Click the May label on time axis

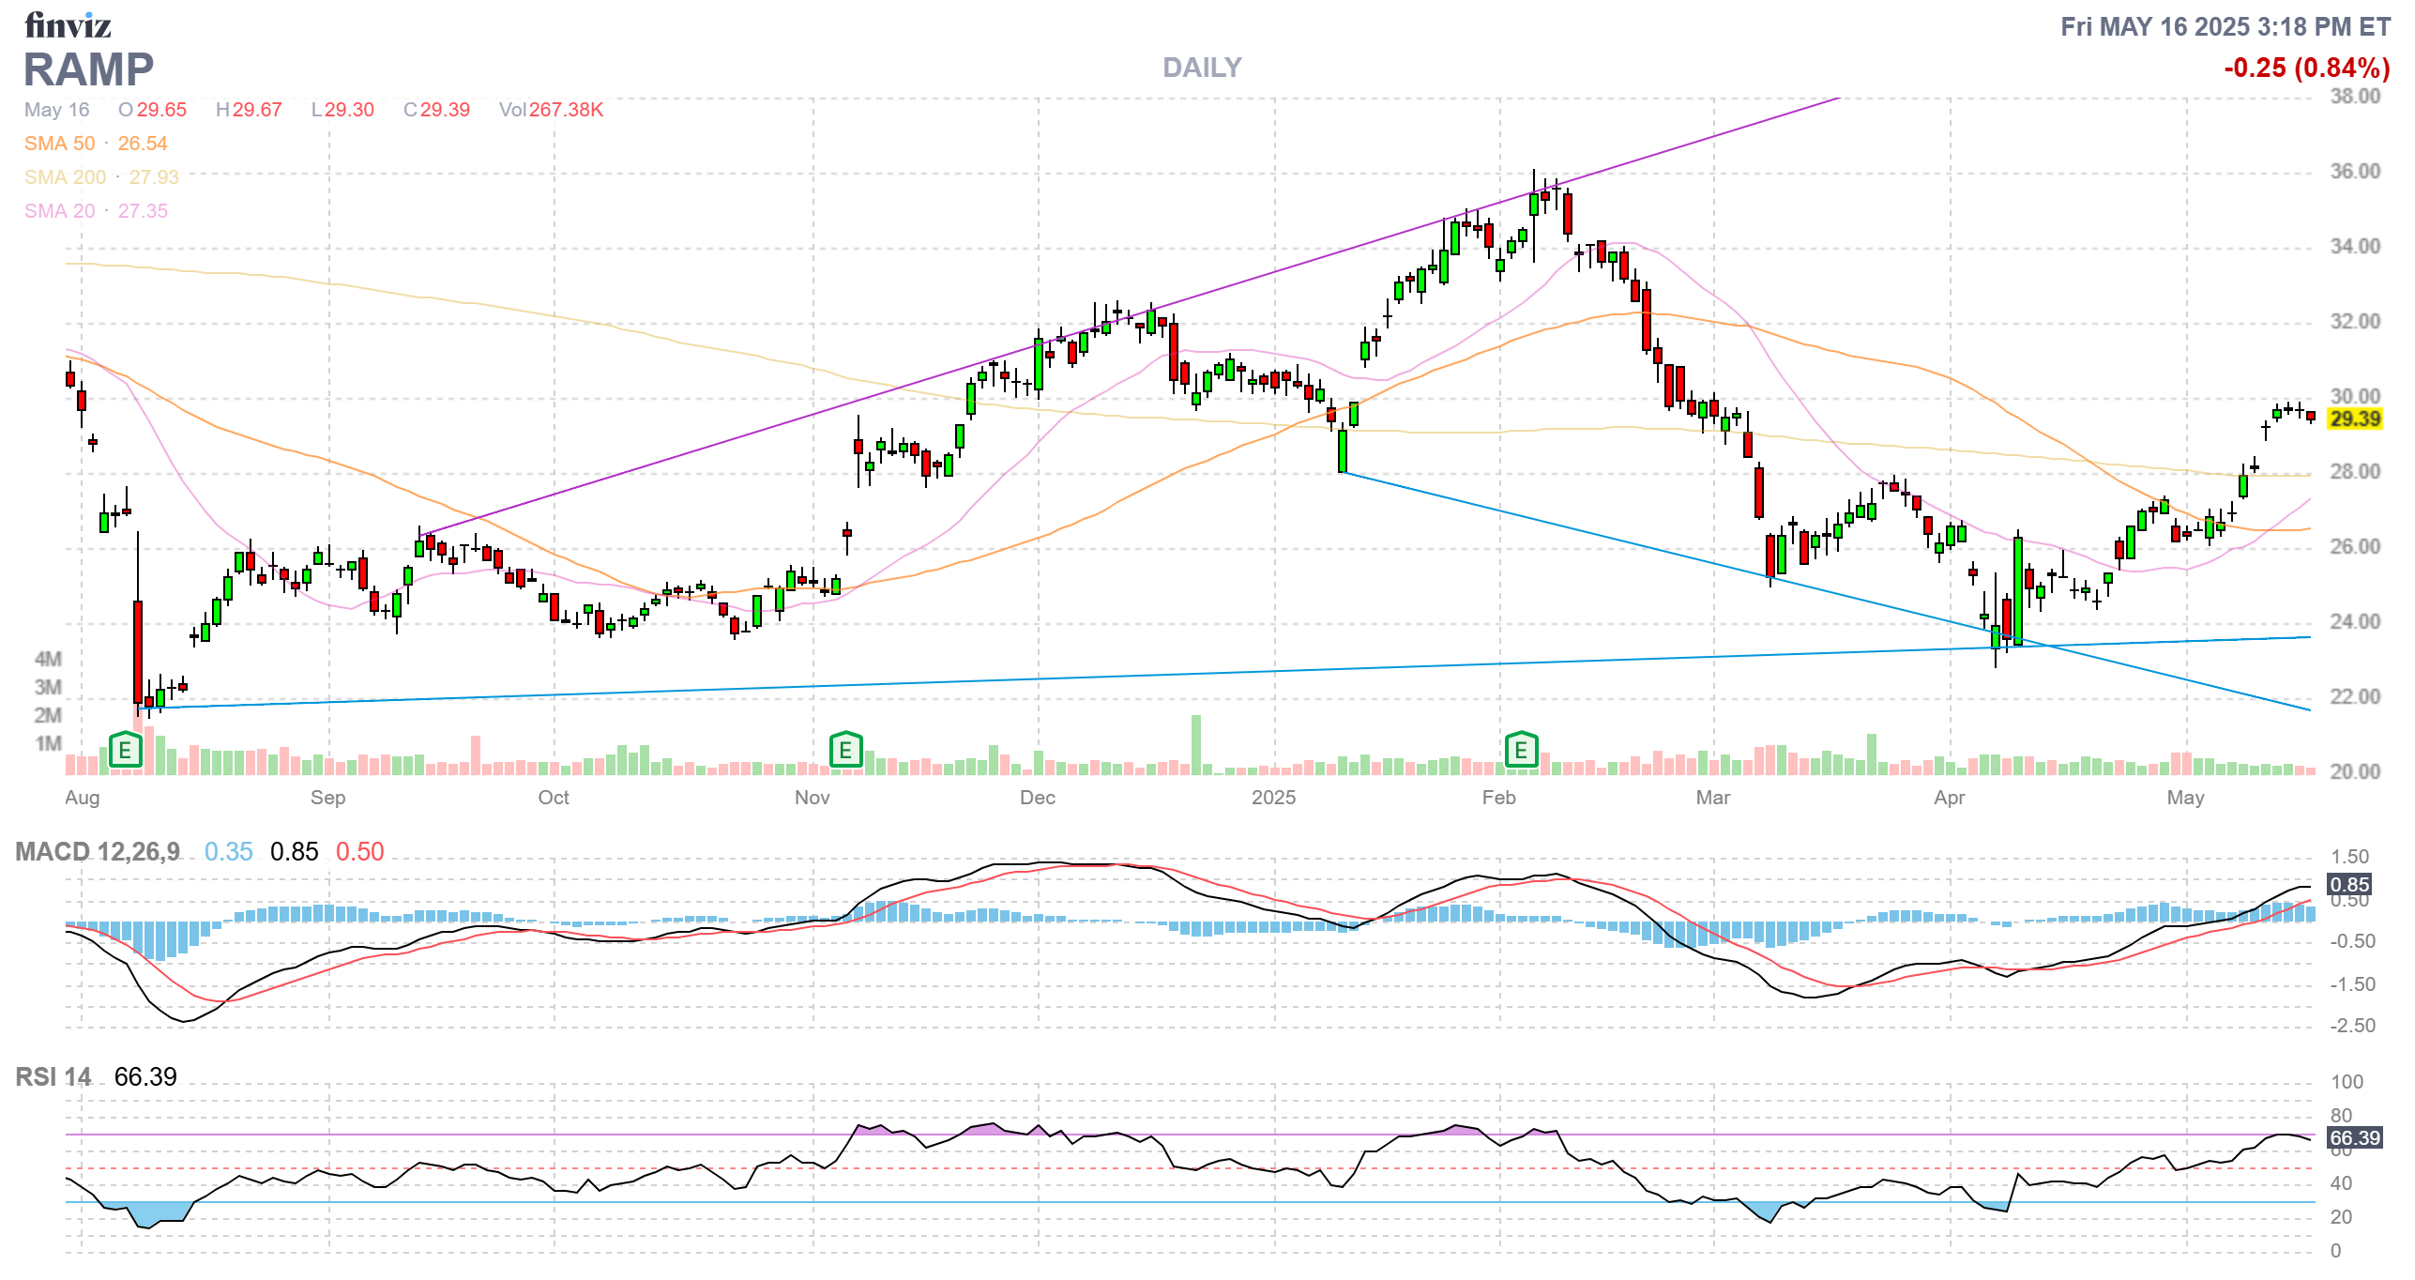pos(2184,798)
